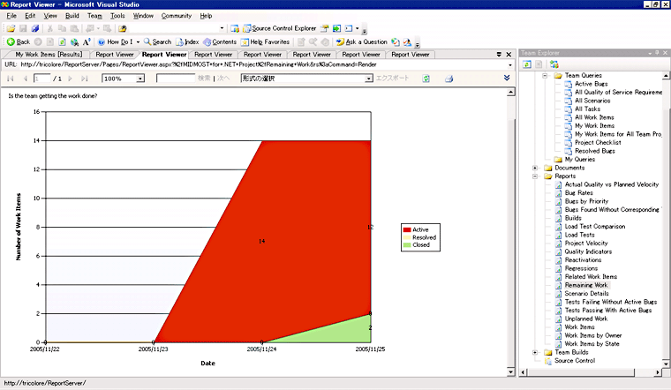Open the Build menu
Viewport: 671px width, 390px height.
tap(72, 16)
